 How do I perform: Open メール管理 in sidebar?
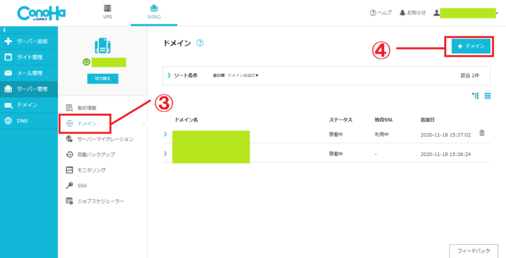pos(29,73)
